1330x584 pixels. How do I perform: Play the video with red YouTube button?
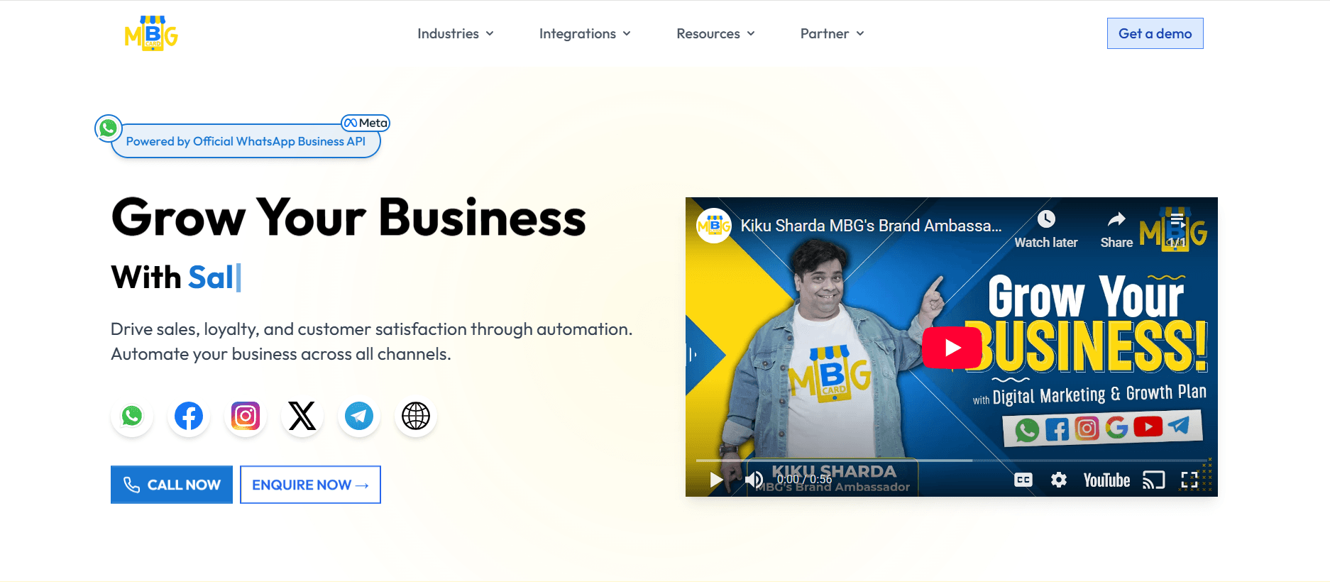click(x=952, y=348)
